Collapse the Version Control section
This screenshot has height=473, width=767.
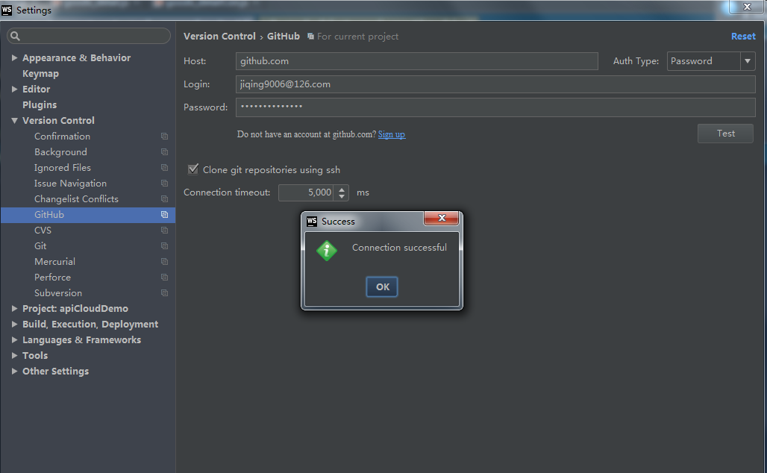(14, 120)
